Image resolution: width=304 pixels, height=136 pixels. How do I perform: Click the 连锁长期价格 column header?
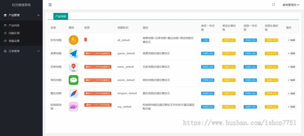pyautogui.click(x=272, y=28)
